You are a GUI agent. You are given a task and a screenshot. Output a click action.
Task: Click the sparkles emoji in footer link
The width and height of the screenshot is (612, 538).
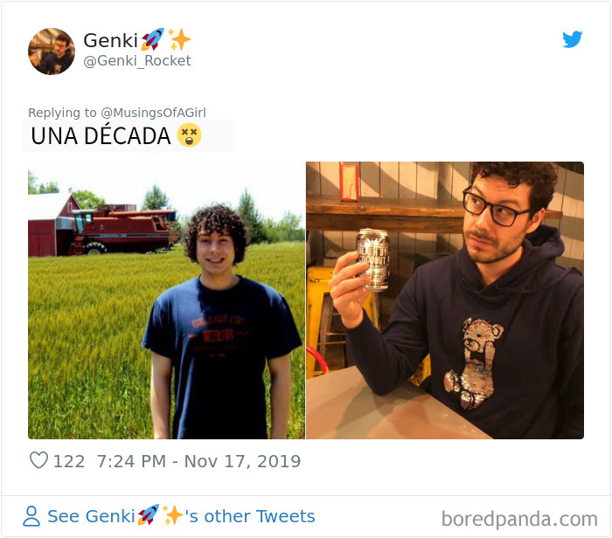pos(172,515)
